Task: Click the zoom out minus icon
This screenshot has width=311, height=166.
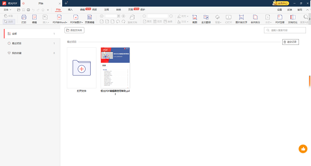Action: tap(101, 16)
